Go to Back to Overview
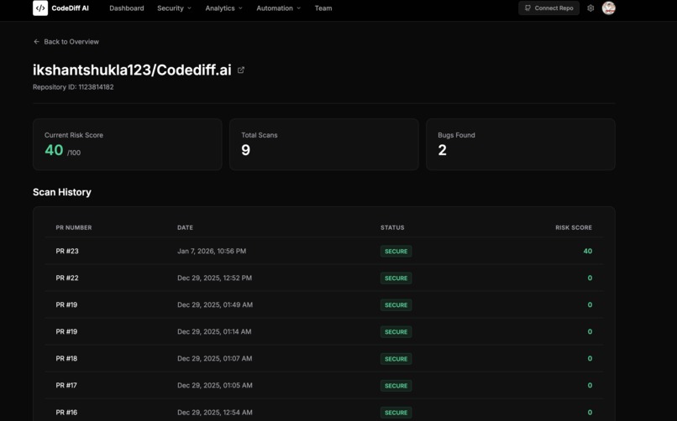The image size is (677, 421). tap(66, 42)
